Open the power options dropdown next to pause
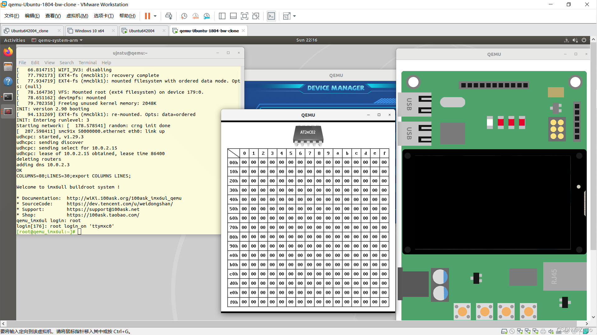This screenshot has height=335, width=597. [x=155, y=16]
